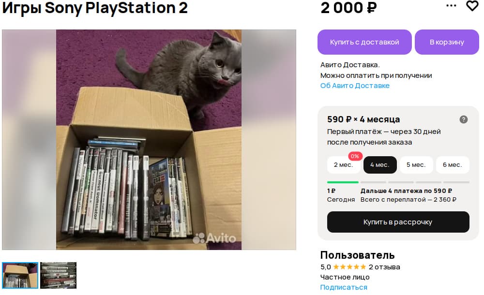Add item via В корзину button
Screen dimensions: 484x295
coord(446,42)
